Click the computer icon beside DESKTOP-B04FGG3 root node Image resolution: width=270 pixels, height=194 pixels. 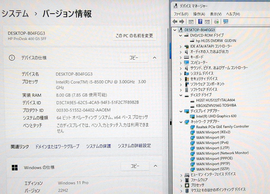180,30
